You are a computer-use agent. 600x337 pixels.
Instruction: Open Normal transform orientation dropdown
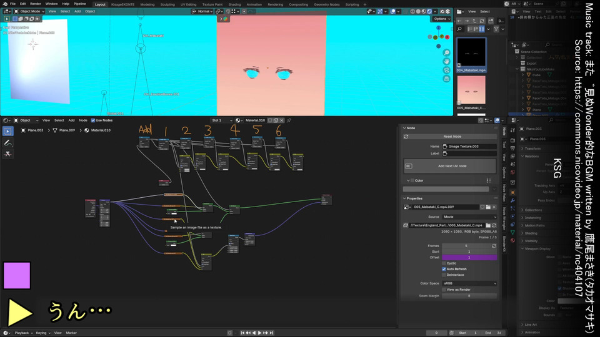coord(202,11)
